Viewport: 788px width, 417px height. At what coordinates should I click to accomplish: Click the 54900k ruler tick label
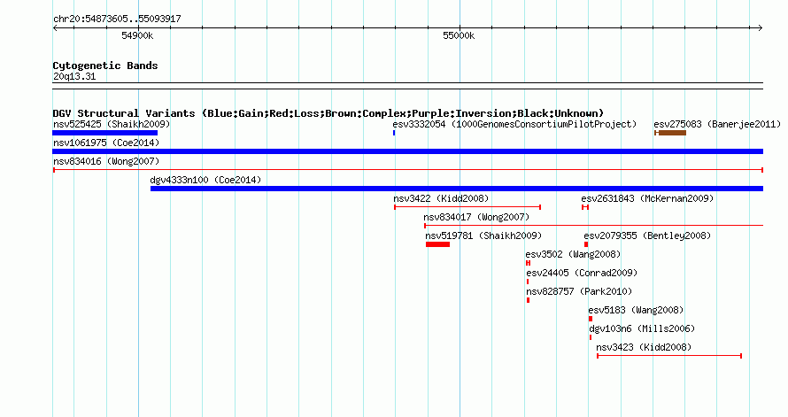click(x=137, y=35)
